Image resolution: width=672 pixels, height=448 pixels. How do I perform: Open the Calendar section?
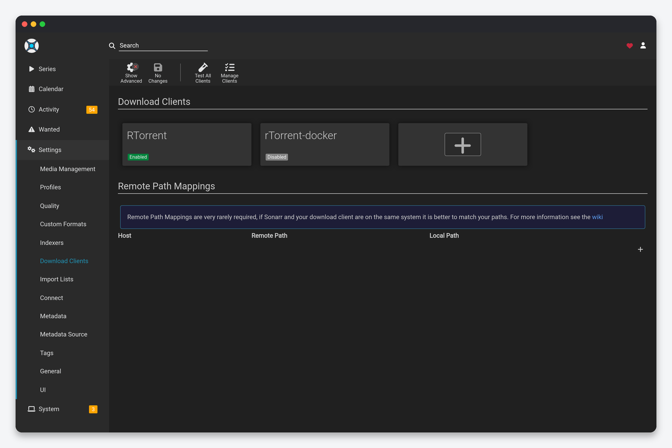click(62, 89)
